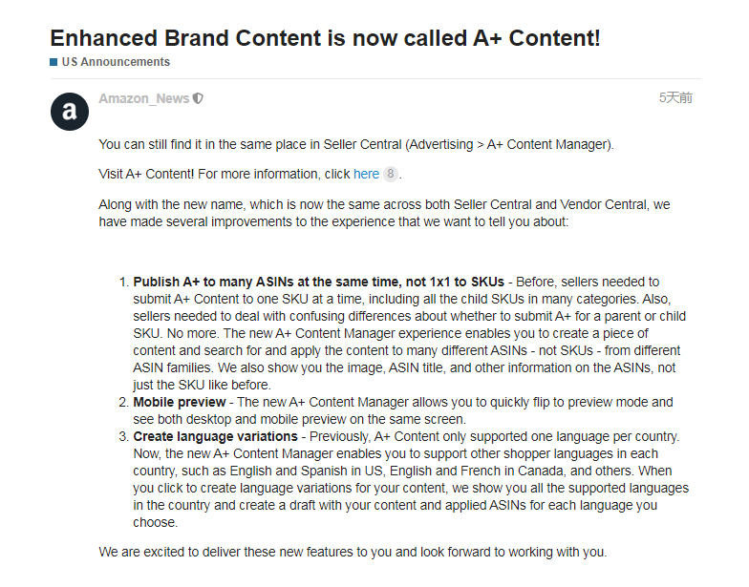The width and height of the screenshot is (749, 587).
Task: Click 'English and Spanish in US' text
Action: pyautogui.click(x=306, y=472)
